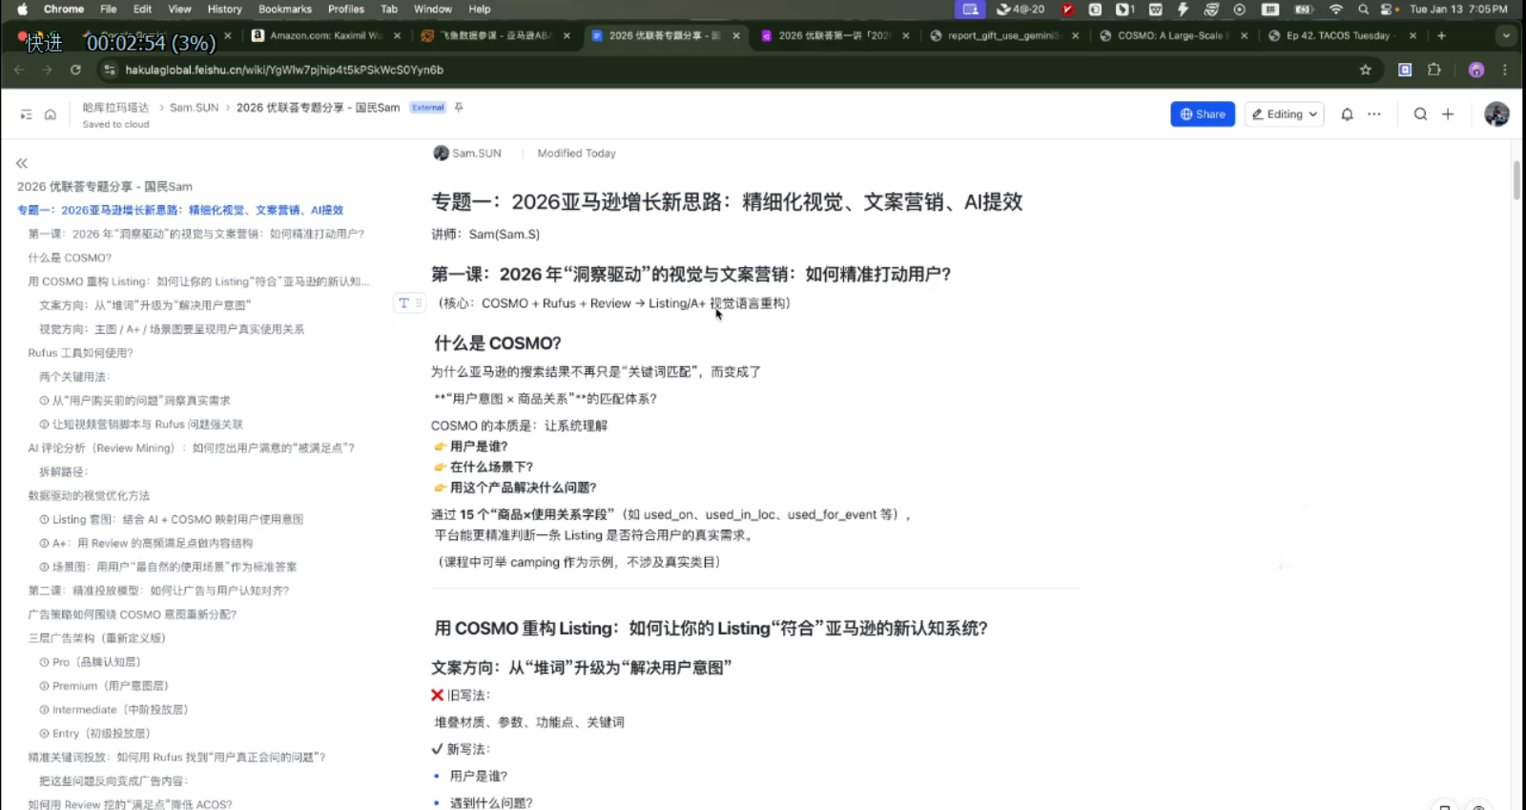Click the blue Share button
This screenshot has width=1526, height=810.
coord(1202,114)
